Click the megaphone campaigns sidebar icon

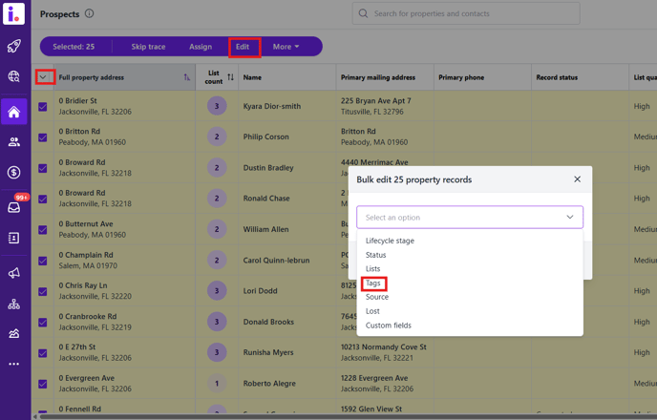(x=13, y=273)
